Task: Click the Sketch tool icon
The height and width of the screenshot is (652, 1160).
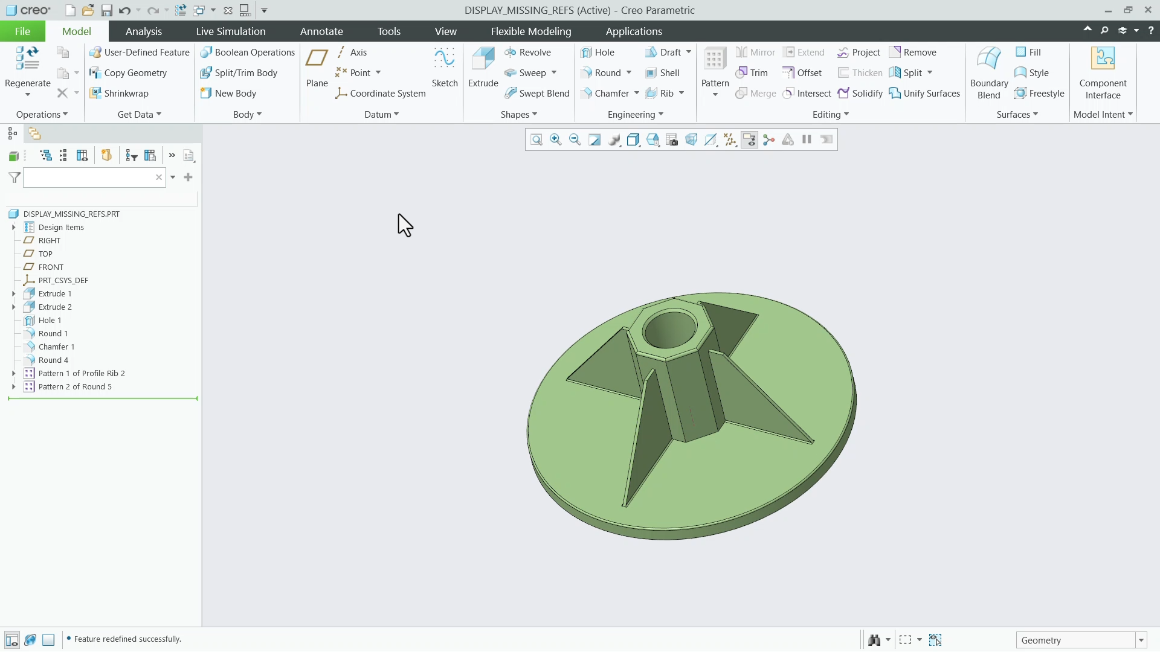Action: coord(445,67)
